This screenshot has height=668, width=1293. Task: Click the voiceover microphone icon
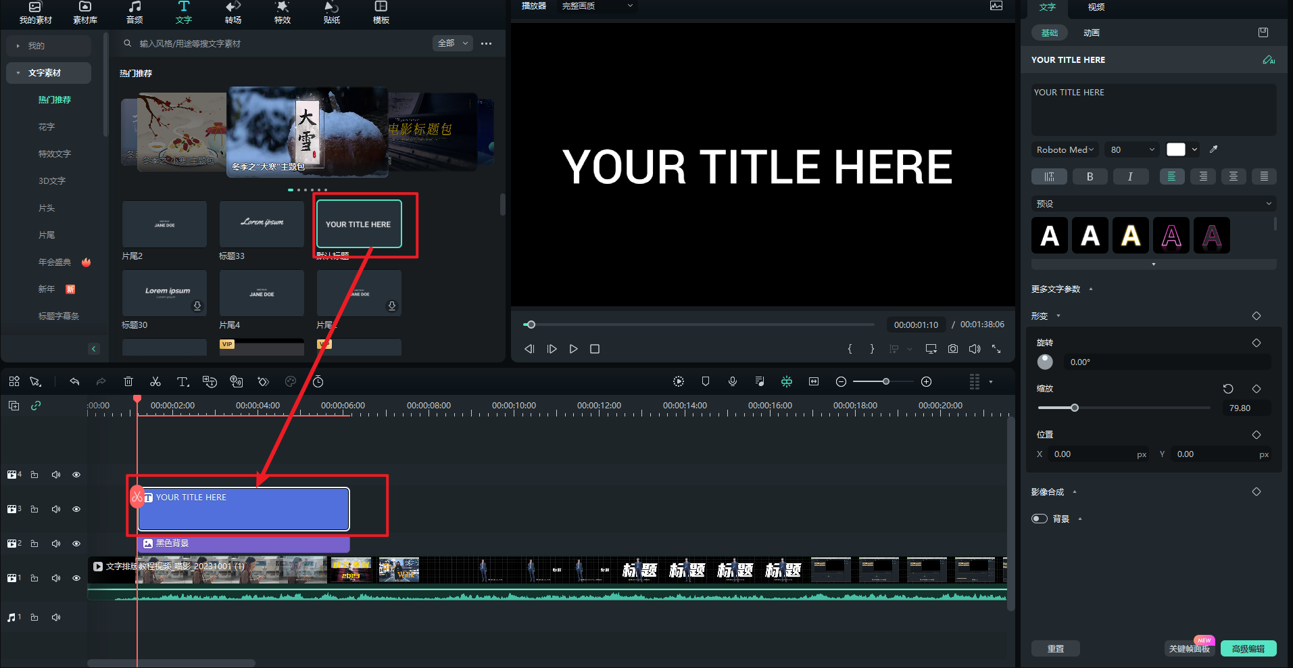click(x=733, y=382)
